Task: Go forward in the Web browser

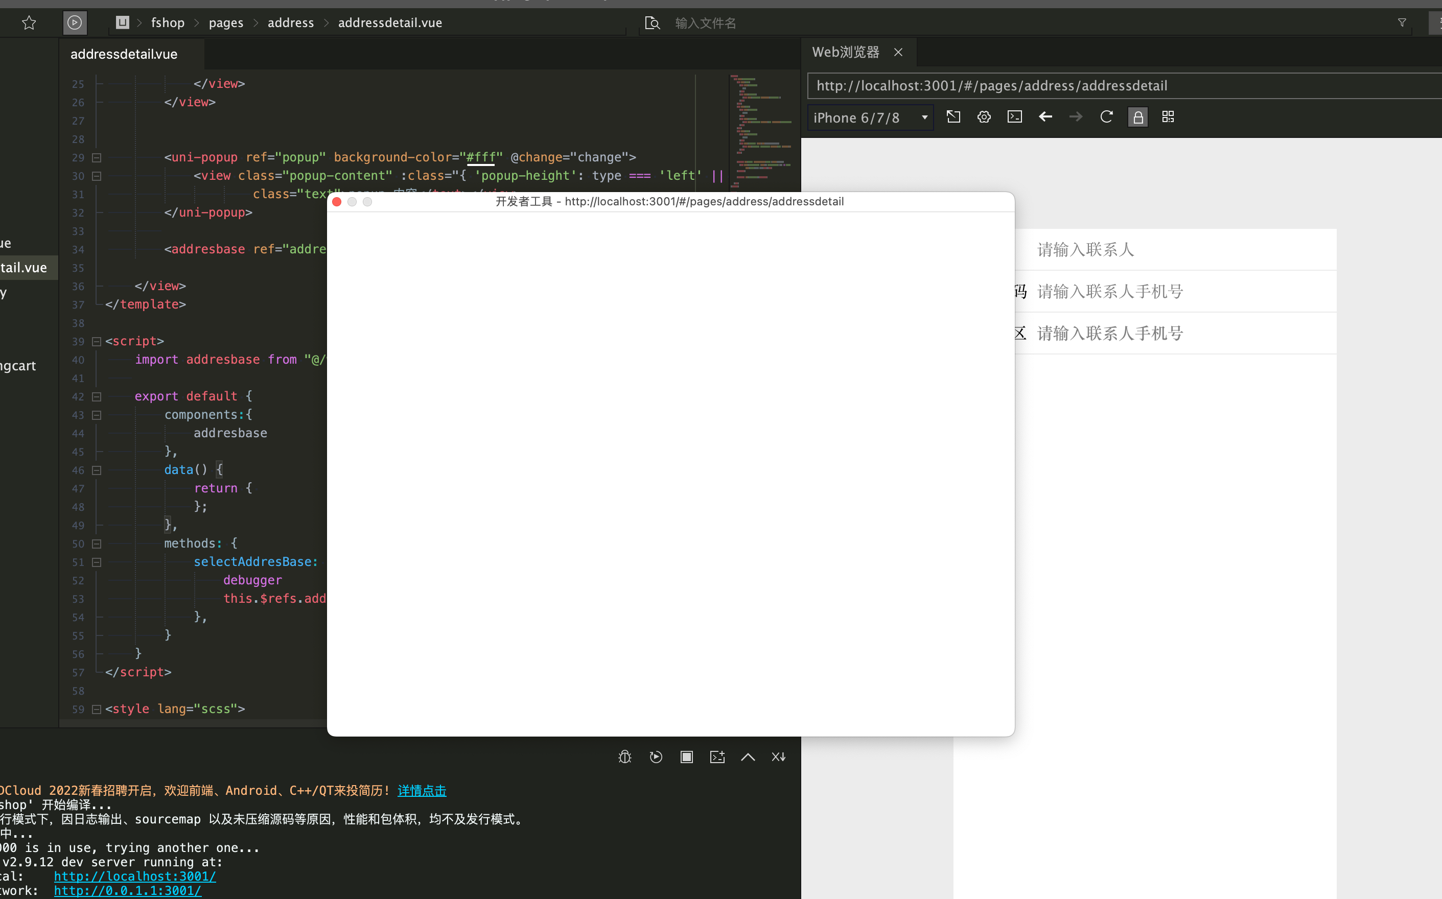Action: click(1076, 117)
